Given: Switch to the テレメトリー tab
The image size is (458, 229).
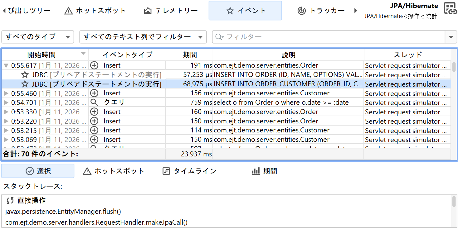Looking at the screenshot, I should pos(171,11).
